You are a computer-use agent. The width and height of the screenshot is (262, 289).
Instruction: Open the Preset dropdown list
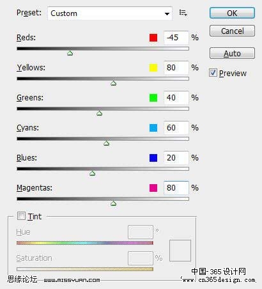click(x=110, y=13)
